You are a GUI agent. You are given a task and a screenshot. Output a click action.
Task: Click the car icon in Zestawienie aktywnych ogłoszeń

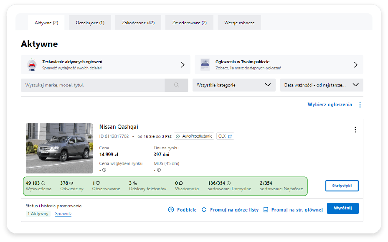click(x=32, y=64)
